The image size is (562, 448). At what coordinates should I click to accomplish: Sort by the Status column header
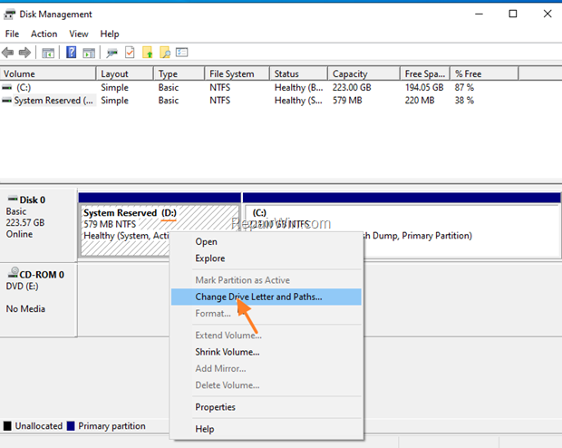(x=298, y=73)
